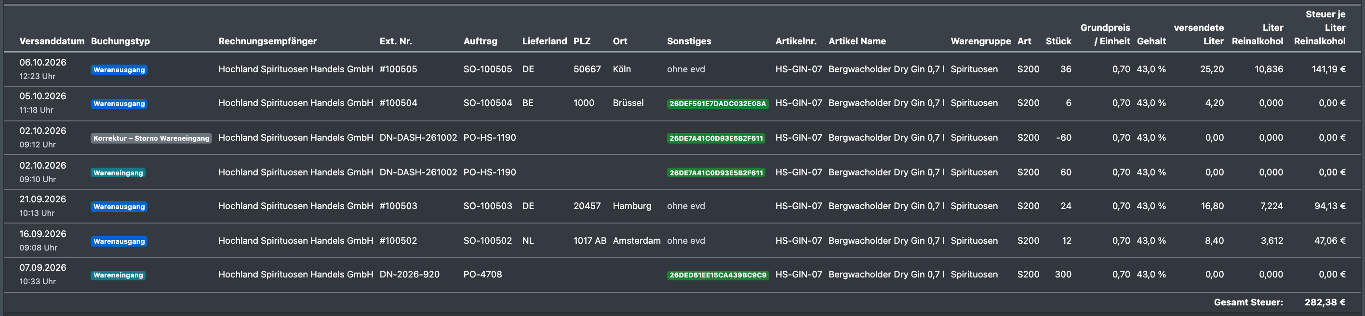
Task: Click Warenausgang badge dated 06.10.2026
Action: click(119, 70)
